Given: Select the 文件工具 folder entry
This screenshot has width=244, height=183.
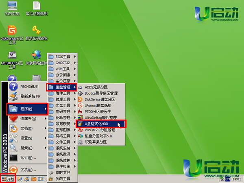Looking at the screenshot, I should click(62, 142).
